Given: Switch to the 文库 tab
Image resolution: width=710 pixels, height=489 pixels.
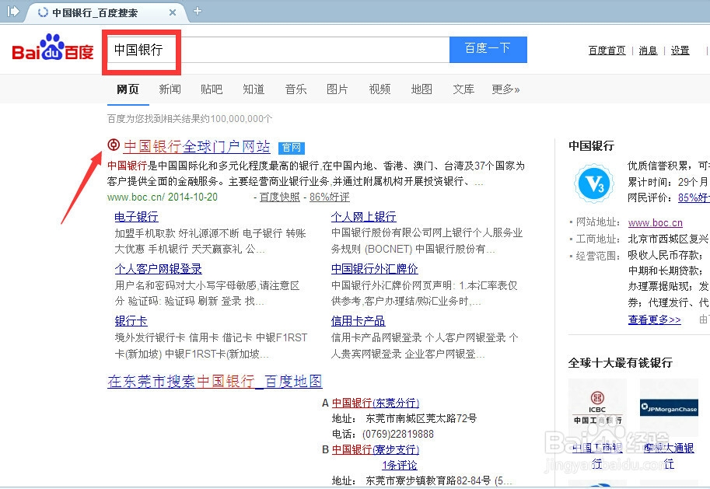Looking at the screenshot, I should (x=463, y=89).
